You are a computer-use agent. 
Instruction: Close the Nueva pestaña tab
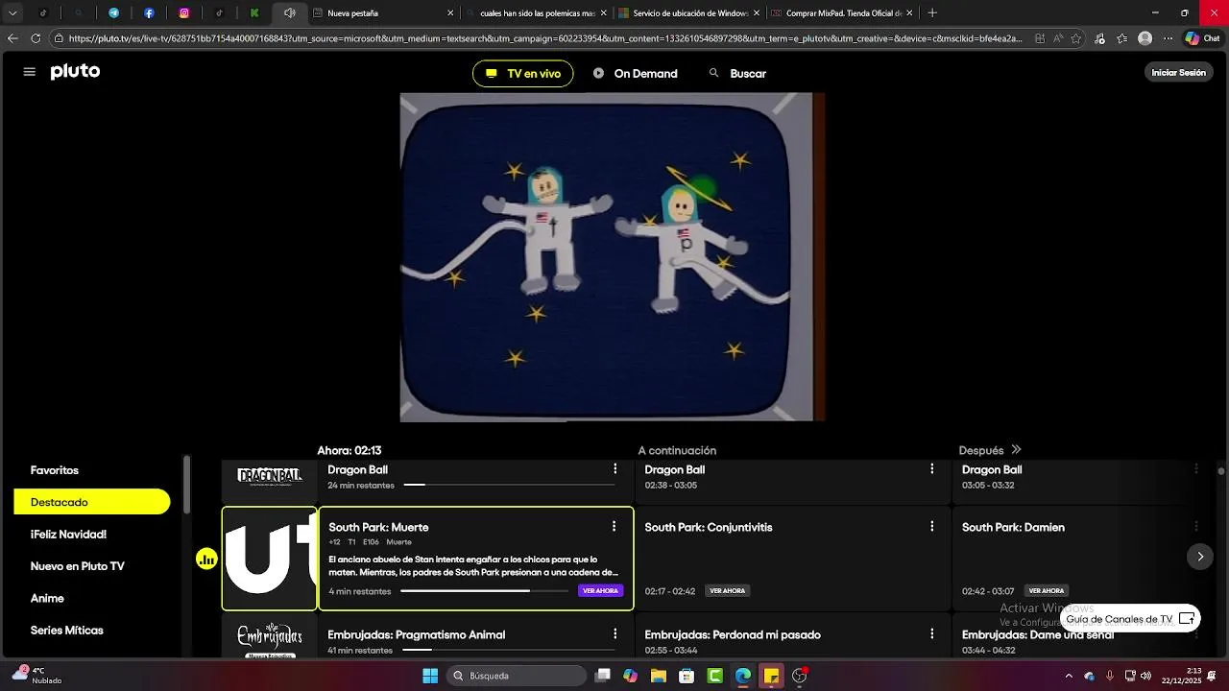coord(450,13)
